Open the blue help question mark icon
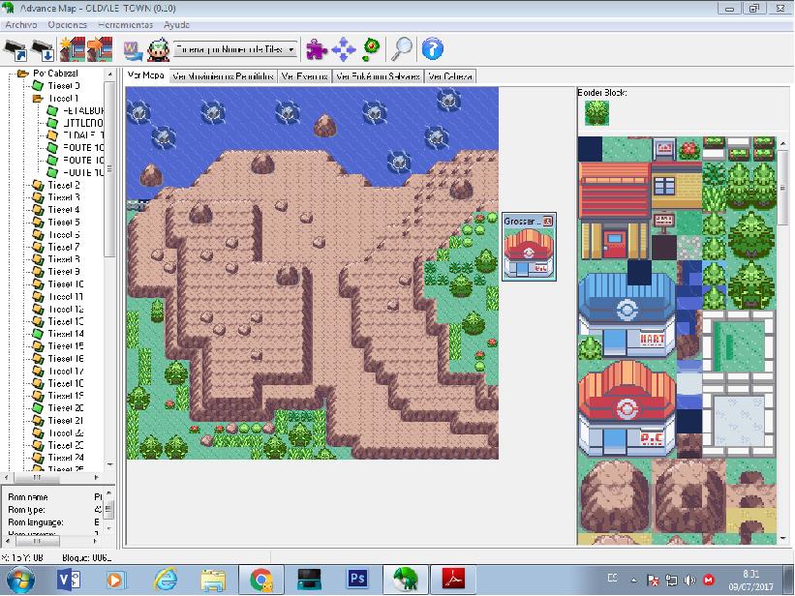This screenshot has height=596, width=795. click(433, 48)
